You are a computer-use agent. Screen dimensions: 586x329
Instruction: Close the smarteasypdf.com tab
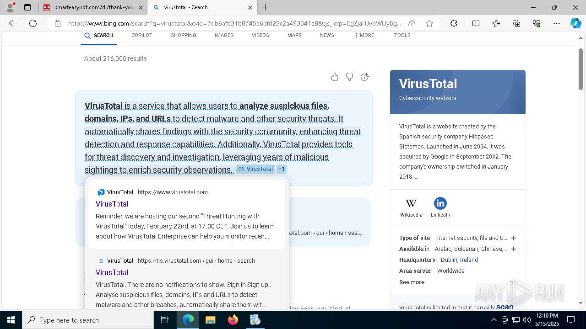point(141,7)
